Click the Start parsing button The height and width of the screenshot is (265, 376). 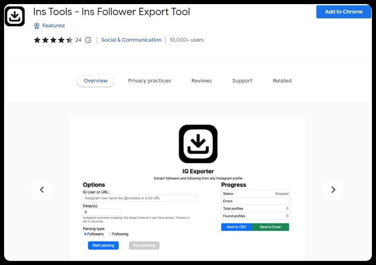[103, 245]
